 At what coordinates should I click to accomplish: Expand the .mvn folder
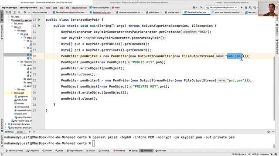tap(12, 23)
